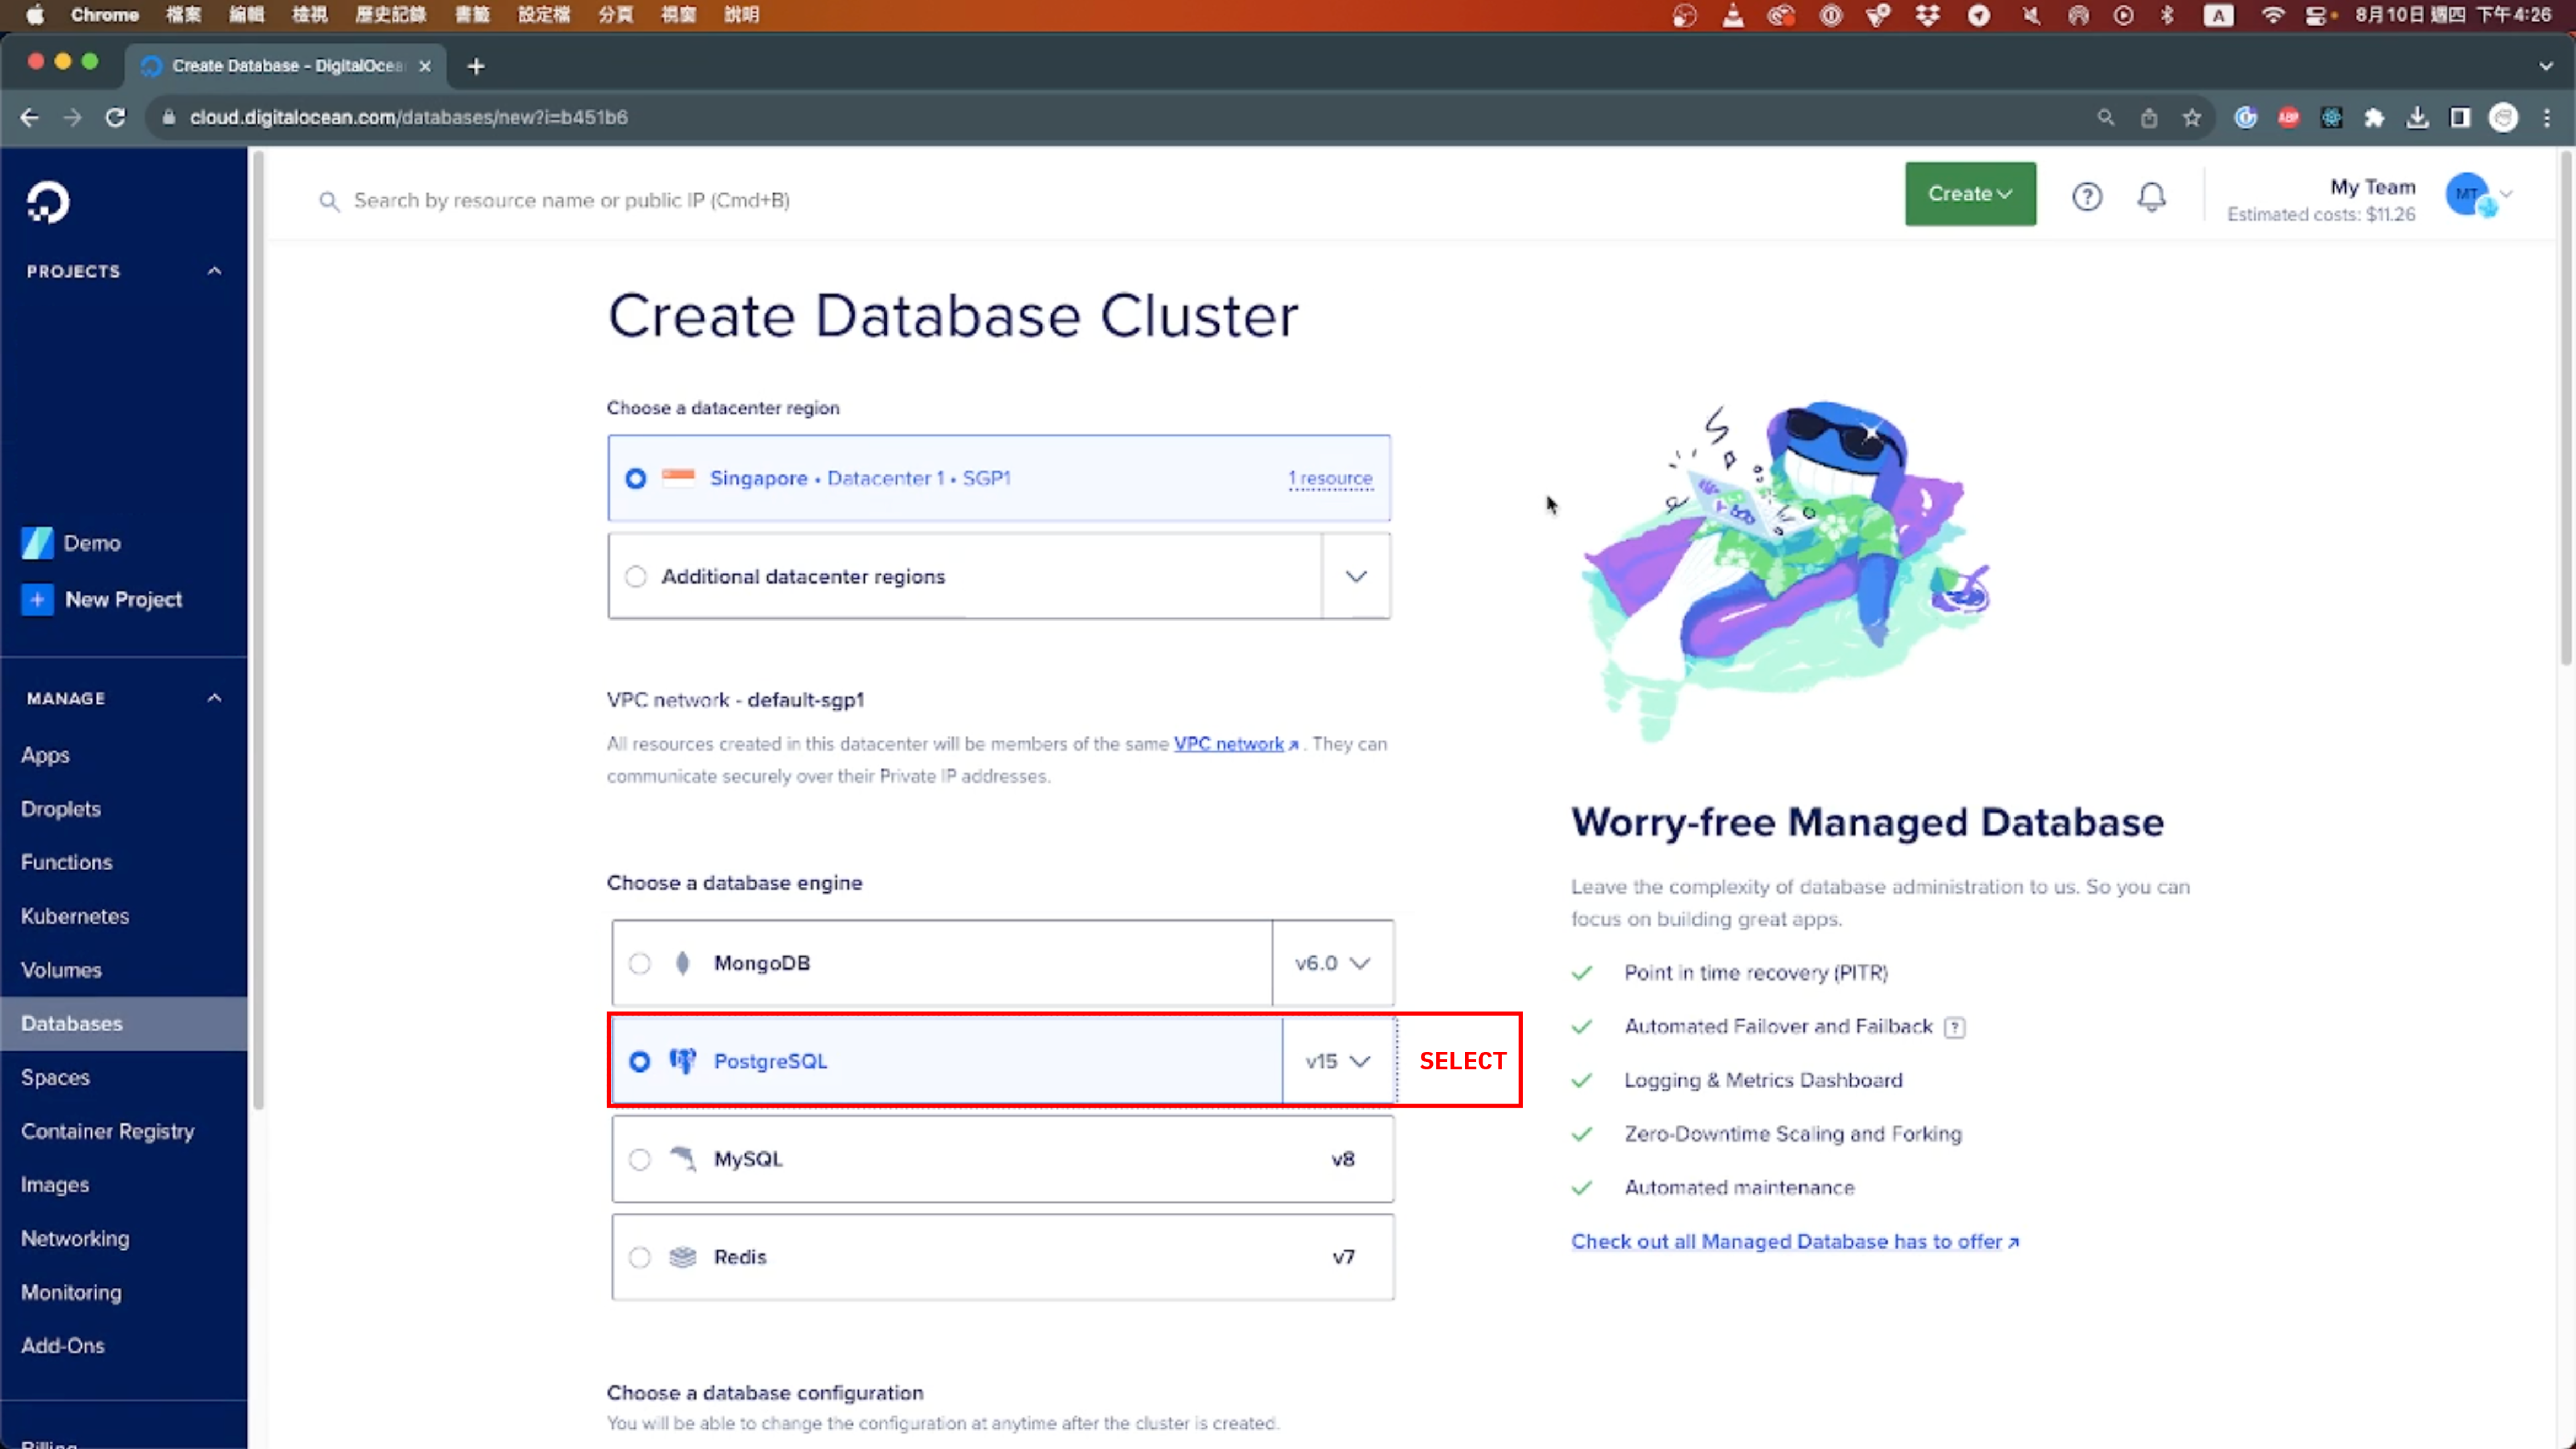Open the VPC network link
The height and width of the screenshot is (1449, 2576).
1230,743
